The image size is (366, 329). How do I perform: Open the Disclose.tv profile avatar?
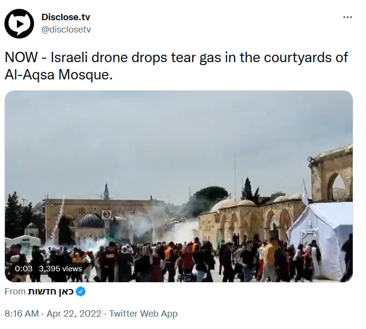[x=19, y=24]
